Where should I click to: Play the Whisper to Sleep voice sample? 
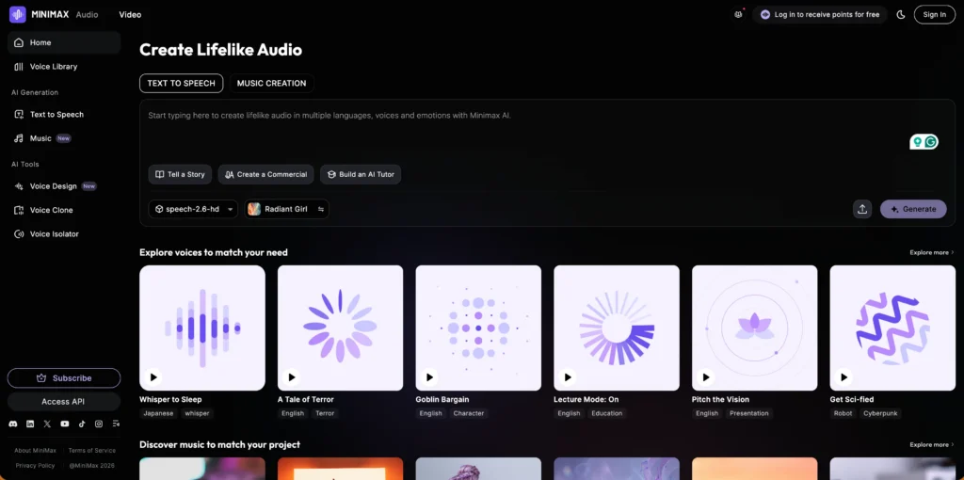(154, 377)
